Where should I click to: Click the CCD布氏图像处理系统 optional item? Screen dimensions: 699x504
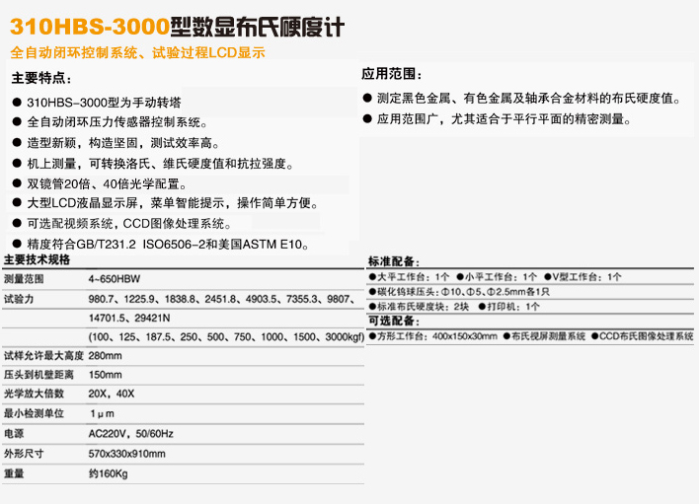click(x=643, y=336)
